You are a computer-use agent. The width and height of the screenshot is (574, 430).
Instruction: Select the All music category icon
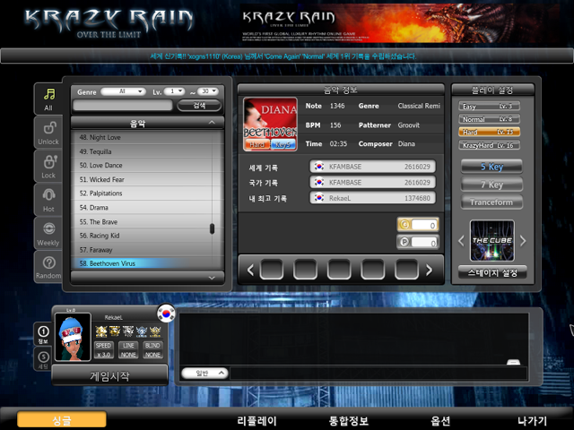coord(48,95)
